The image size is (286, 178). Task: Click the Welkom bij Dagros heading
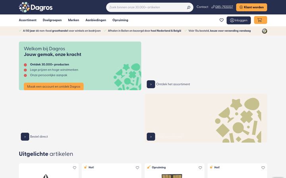(x=44, y=49)
